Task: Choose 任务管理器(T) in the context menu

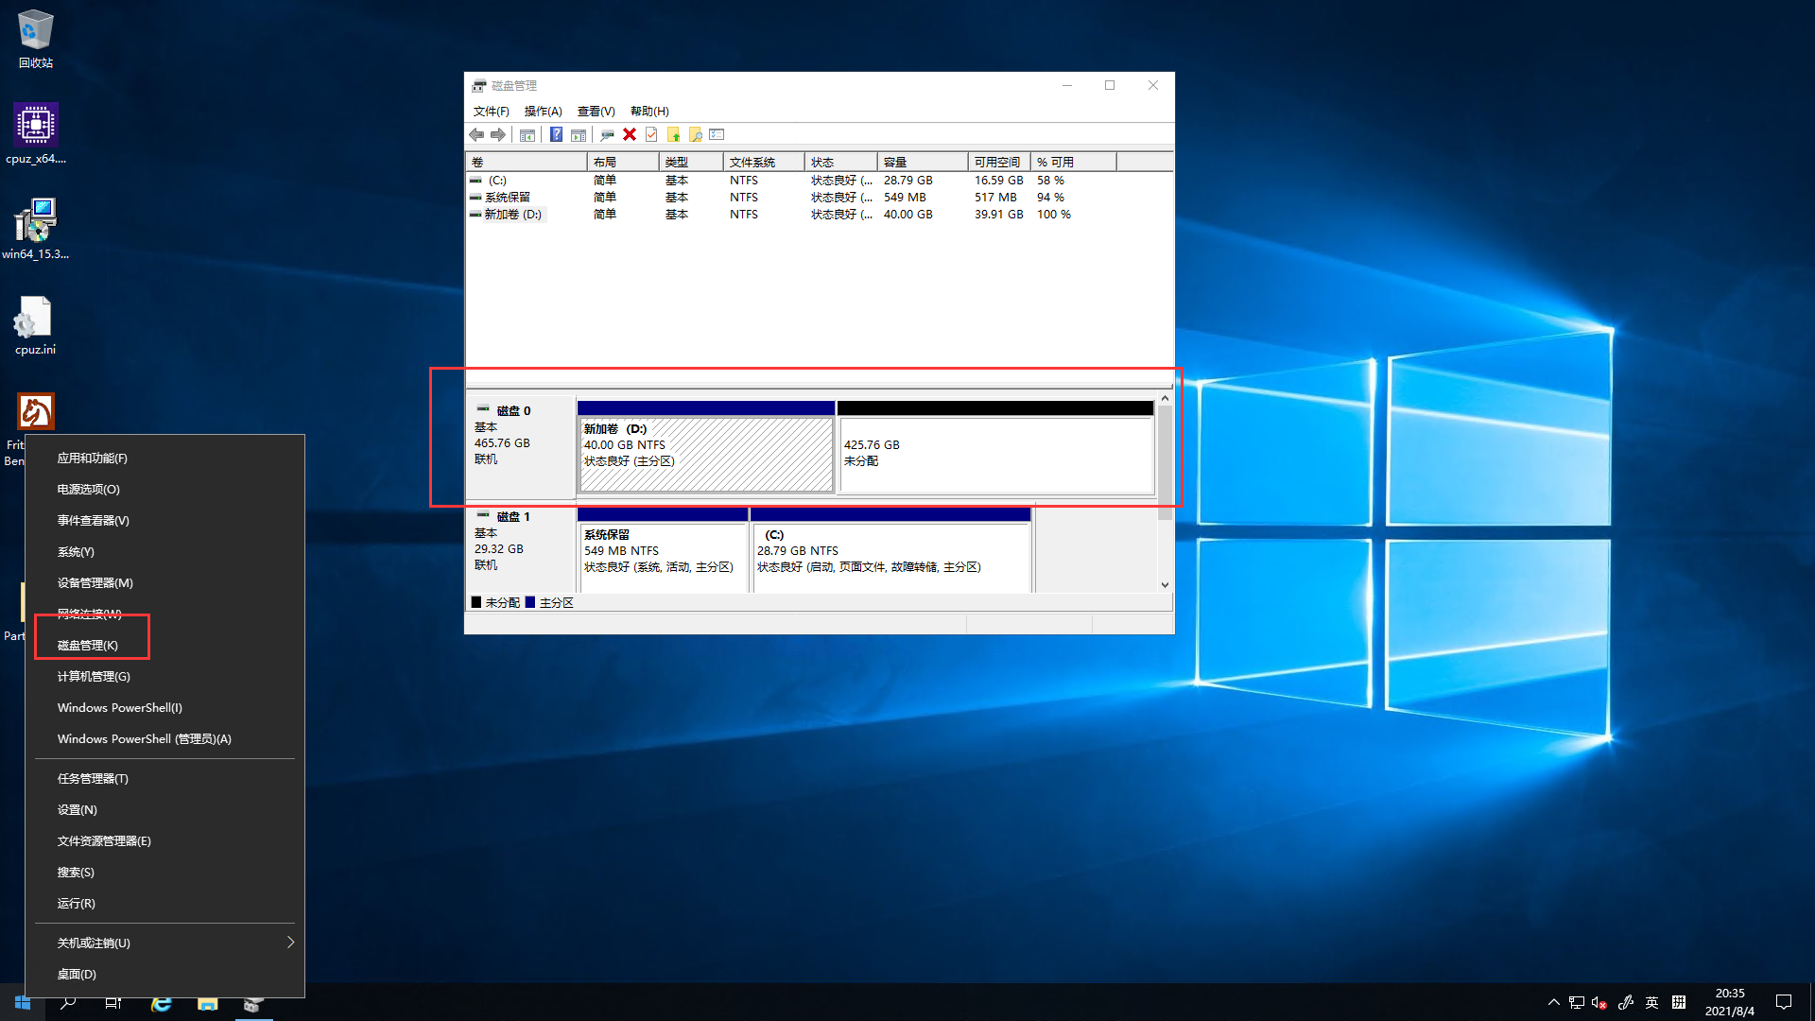Action: point(164,779)
